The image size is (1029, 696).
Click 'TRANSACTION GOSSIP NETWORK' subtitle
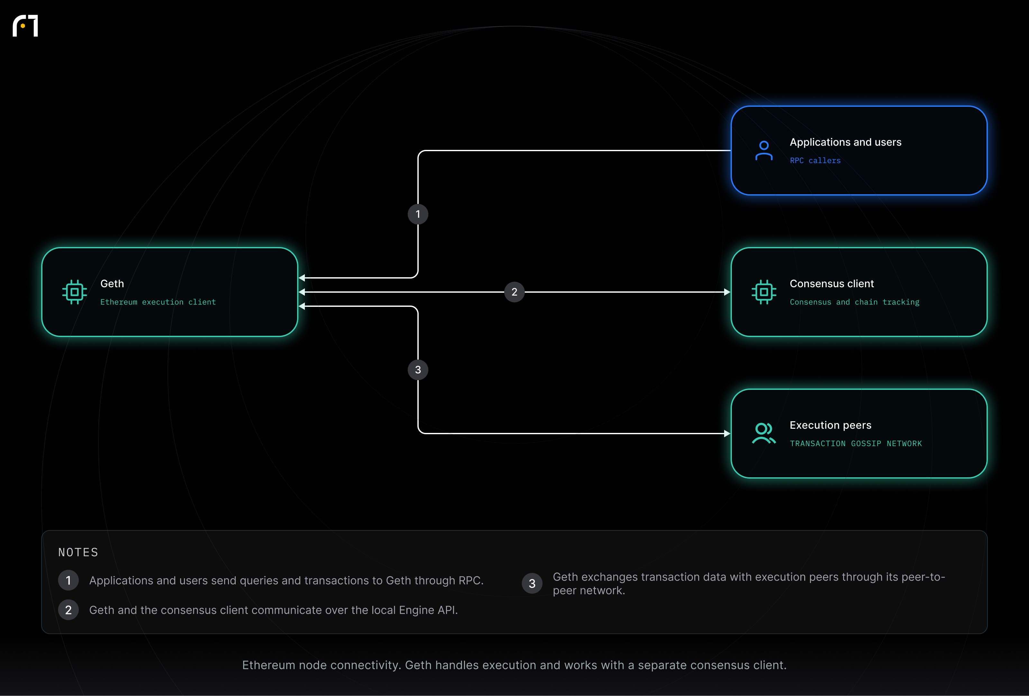[x=856, y=444]
